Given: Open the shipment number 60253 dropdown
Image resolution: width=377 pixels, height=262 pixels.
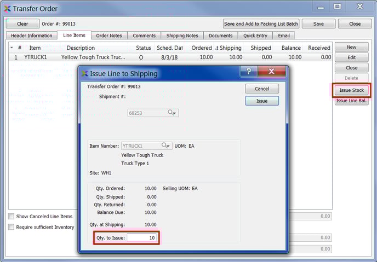Looking at the screenshot, I should tap(175, 113).
